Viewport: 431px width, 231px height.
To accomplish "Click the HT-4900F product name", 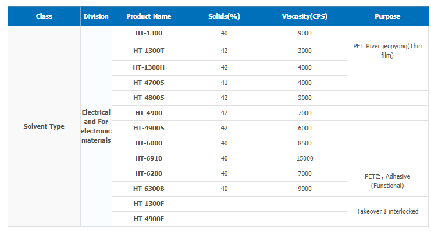I will (149, 219).
